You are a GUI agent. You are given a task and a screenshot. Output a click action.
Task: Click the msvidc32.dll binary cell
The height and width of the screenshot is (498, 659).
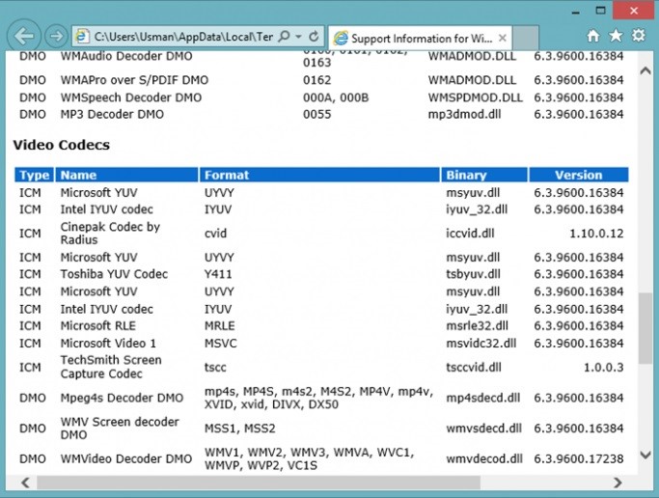click(x=481, y=344)
